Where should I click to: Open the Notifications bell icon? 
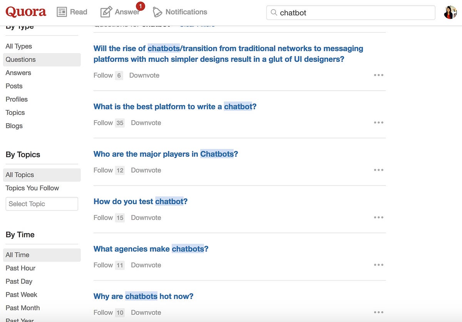tap(157, 12)
